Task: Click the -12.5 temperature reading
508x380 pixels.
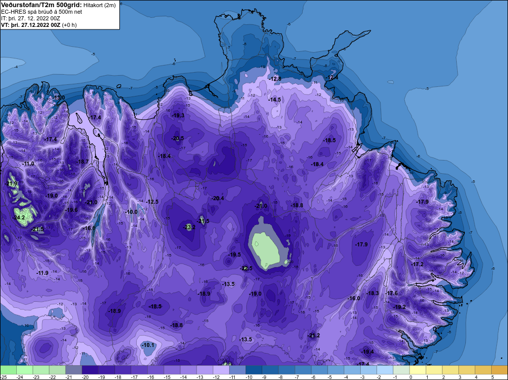Action: (152, 202)
